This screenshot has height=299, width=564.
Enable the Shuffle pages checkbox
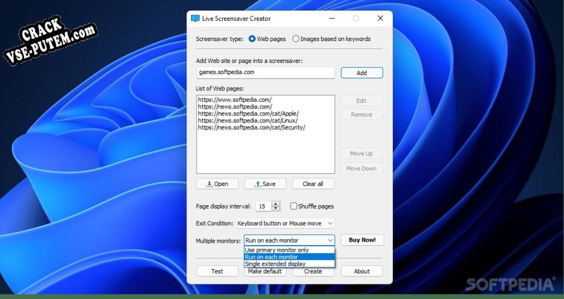coord(294,206)
